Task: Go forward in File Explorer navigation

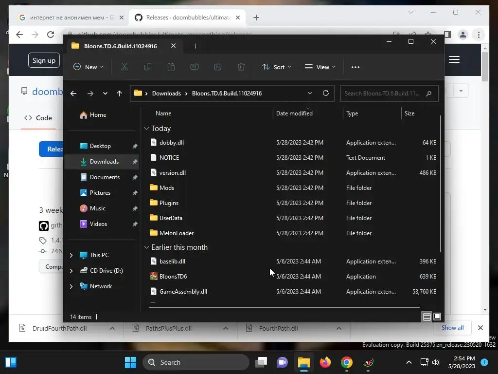Action: tap(90, 93)
